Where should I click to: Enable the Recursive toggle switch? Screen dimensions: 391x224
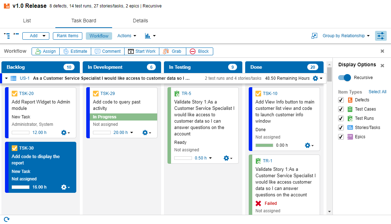[344, 77]
